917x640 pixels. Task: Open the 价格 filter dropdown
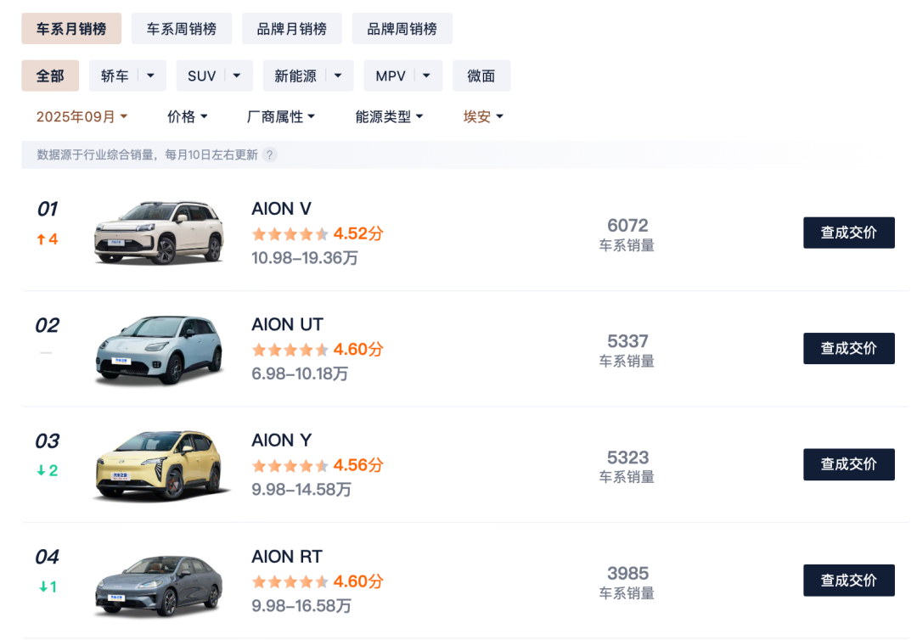[x=188, y=117]
